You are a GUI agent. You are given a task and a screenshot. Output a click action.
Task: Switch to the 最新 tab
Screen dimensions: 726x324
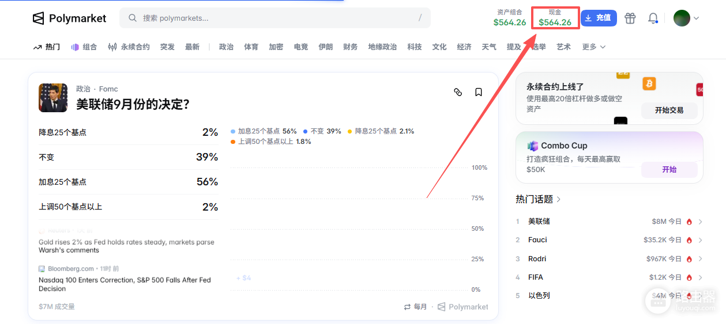pyautogui.click(x=192, y=47)
